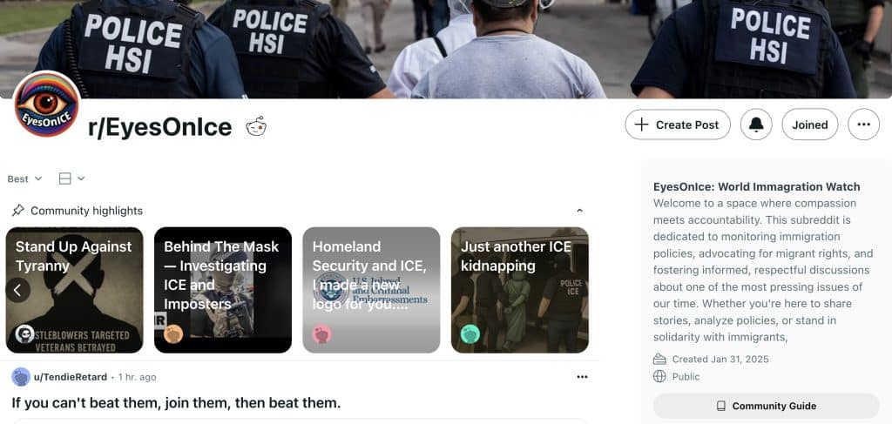Open the Stand Up Against Tyranny highlight
The height and width of the screenshot is (424, 892).
[x=75, y=290]
